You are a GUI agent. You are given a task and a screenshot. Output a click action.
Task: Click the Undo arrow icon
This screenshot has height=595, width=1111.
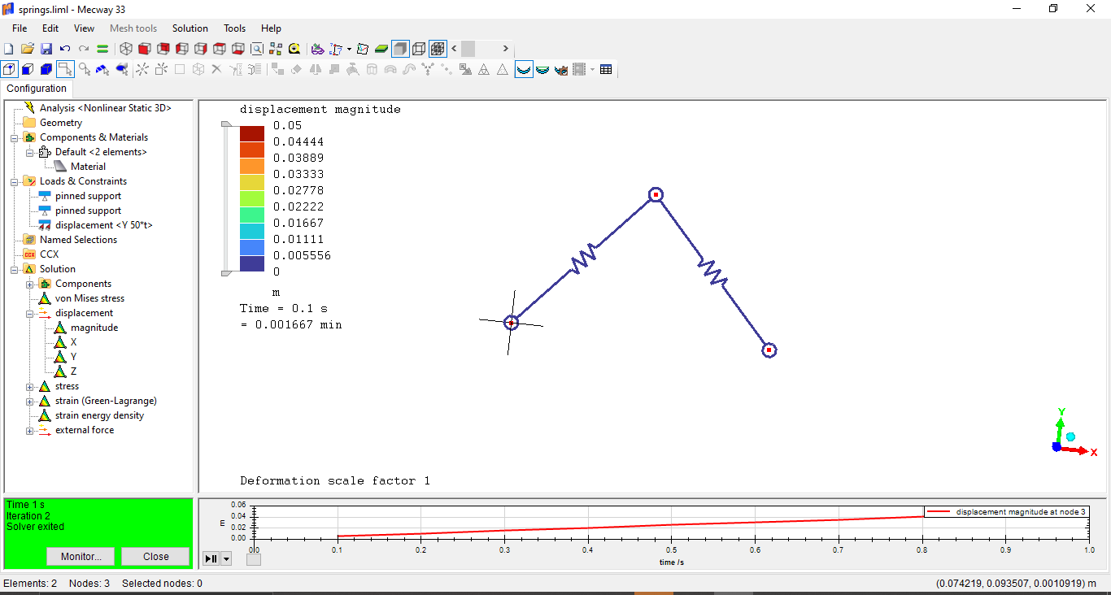click(65, 49)
